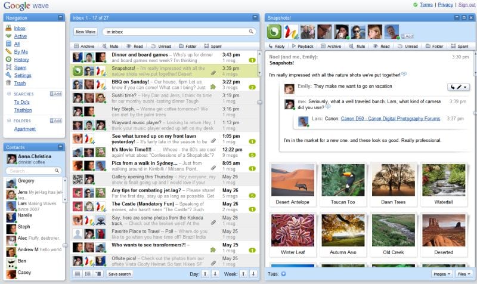Open the Active navigation link
Image resolution: width=477 pixels, height=284 pixels.
click(20, 36)
